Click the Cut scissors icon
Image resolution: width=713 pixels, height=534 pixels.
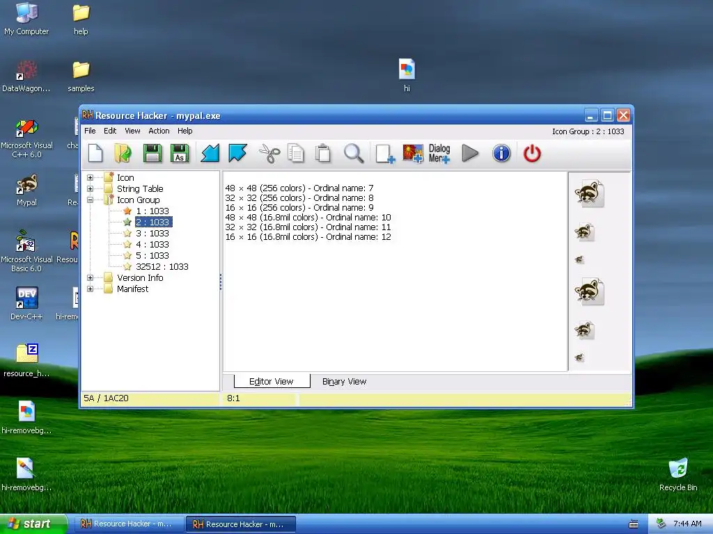pos(269,153)
